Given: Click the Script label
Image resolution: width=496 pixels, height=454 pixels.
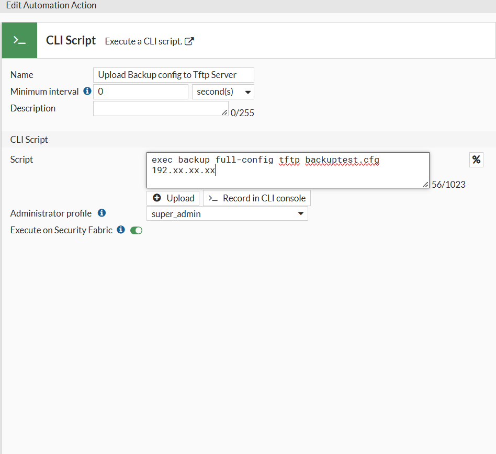Looking at the screenshot, I should 21,160.
